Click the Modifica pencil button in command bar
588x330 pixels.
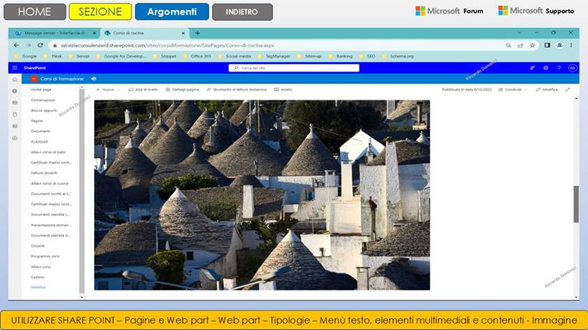pyautogui.click(x=547, y=90)
